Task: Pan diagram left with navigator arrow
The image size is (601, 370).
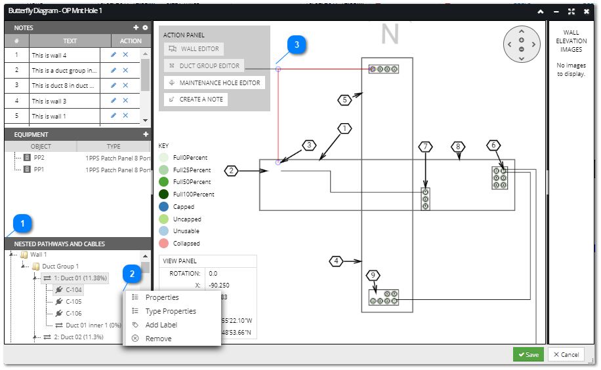Action: 509,45
